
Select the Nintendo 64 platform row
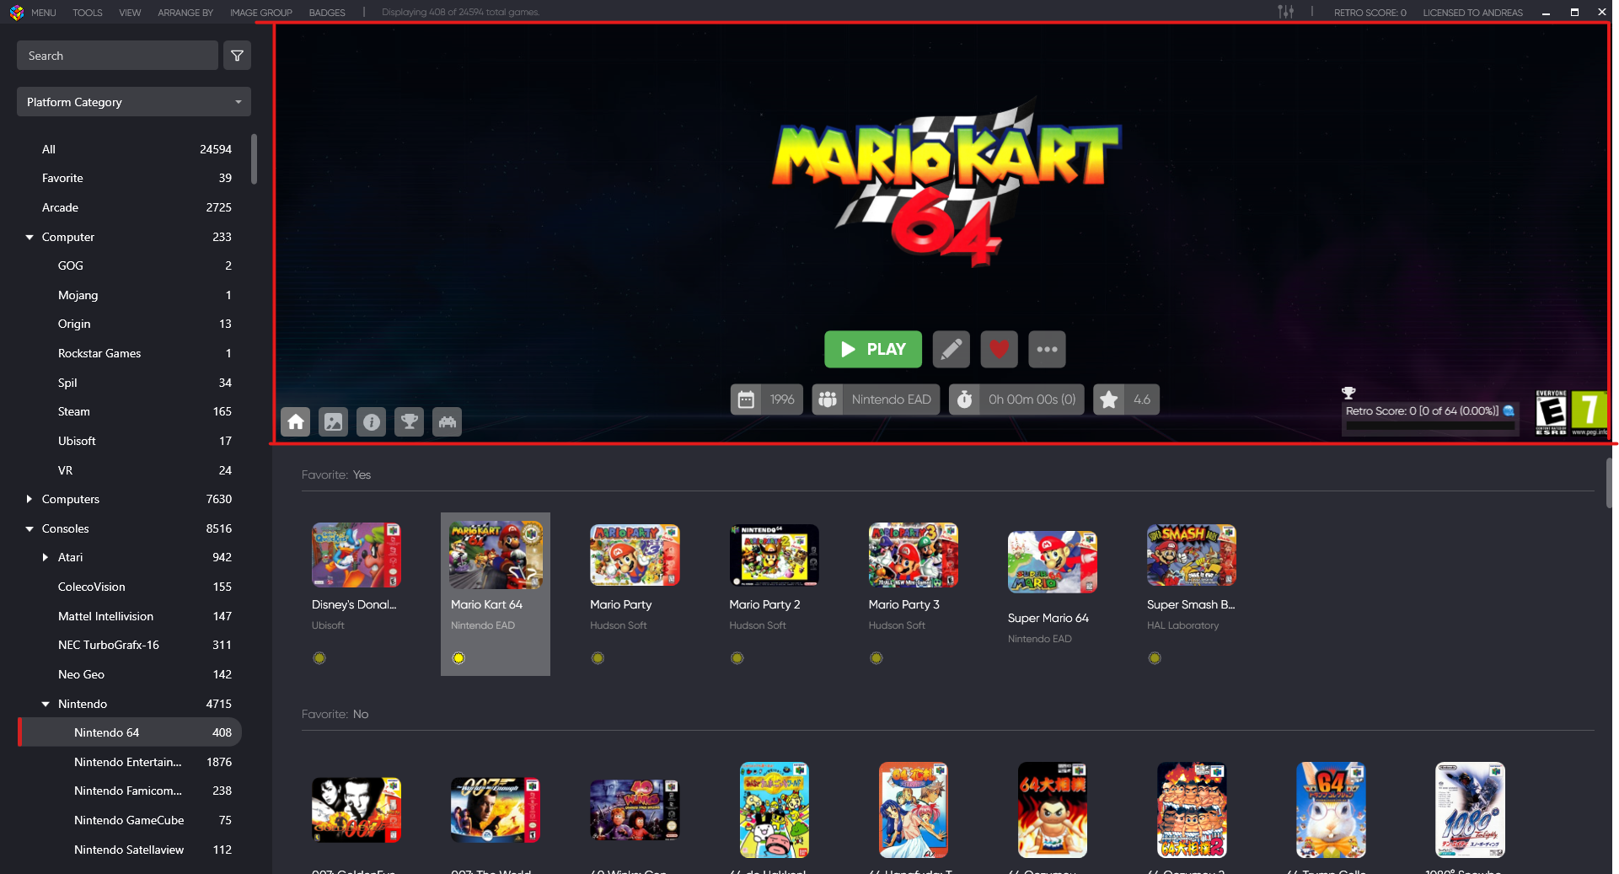click(x=130, y=732)
